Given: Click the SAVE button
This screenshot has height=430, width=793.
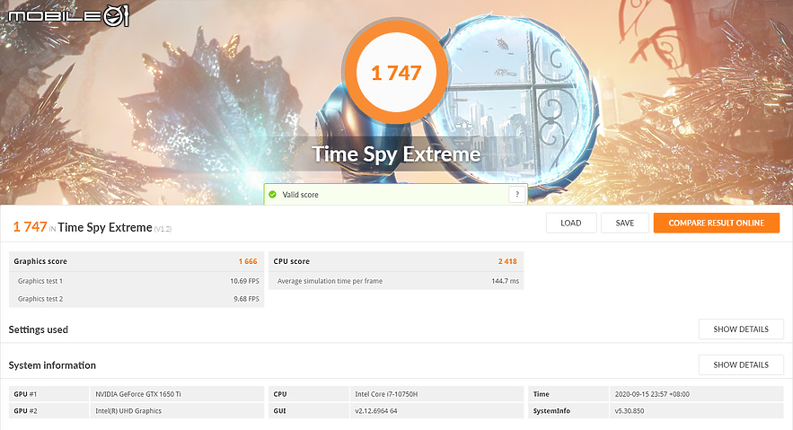Looking at the screenshot, I should coord(624,223).
